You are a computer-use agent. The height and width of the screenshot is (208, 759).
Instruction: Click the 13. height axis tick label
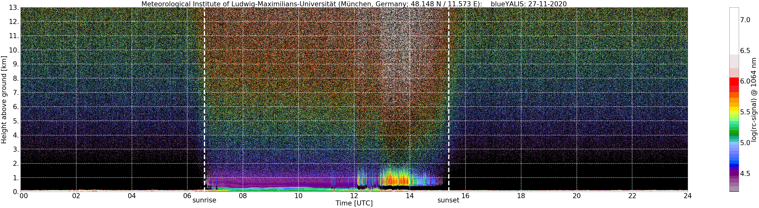point(14,8)
